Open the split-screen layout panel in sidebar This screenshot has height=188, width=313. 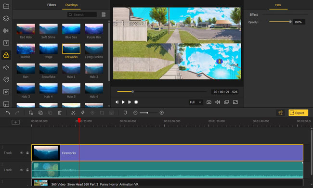6,104
